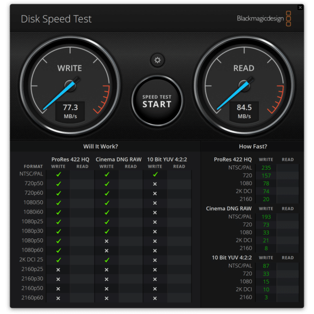Click 10 Bit YUV 4:2:2 header in Will It Work
The image size is (314, 314).
click(167, 159)
